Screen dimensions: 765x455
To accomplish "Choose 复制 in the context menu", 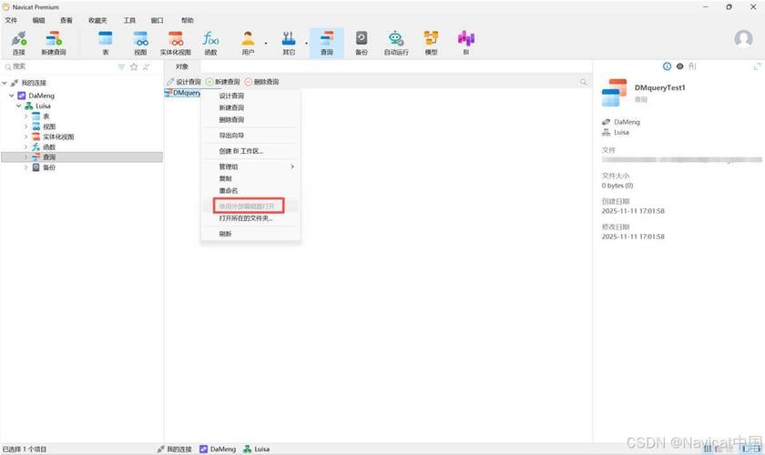I will coord(250,178).
